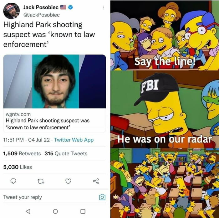Tap the Android recents square
Image resolution: width=219 pixels, height=218 pixels.
83,211
